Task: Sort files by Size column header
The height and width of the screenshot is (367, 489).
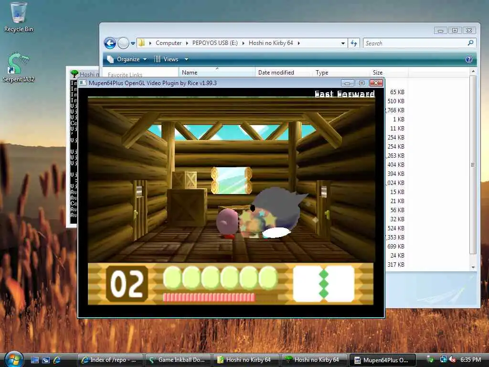Action: (389, 73)
